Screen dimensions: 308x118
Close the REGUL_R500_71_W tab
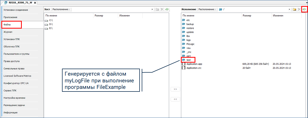click(x=35, y=3)
